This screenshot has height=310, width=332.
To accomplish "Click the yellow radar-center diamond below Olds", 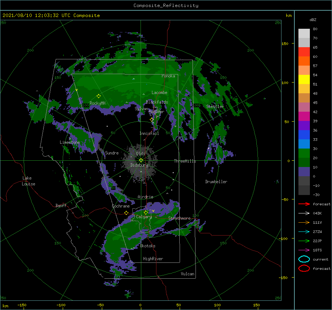I will click(141, 160).
